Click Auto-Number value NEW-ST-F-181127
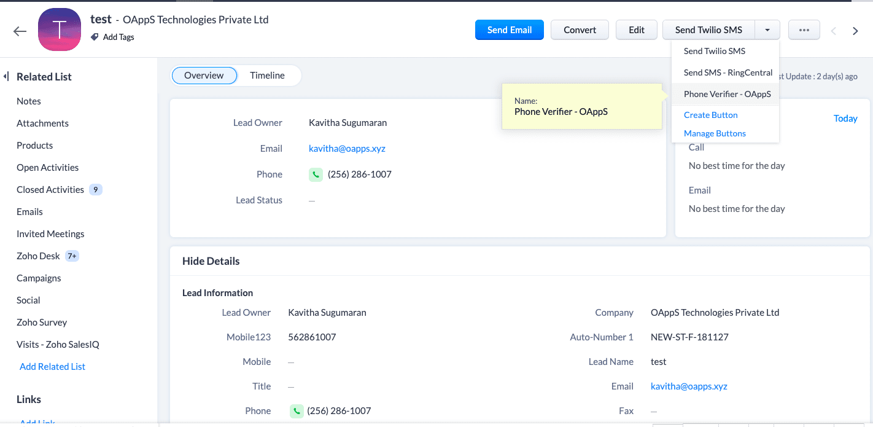 pyautogui.click(x=689, y=337)
